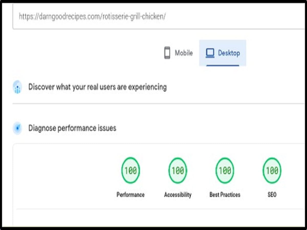Click the Desktop computer icon
The height and width of the screenshot is (230, 307).
coord(210,53)
